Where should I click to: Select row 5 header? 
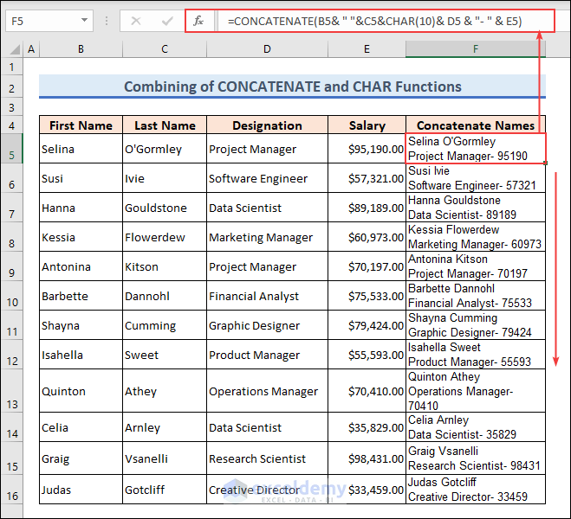[12, 156]
